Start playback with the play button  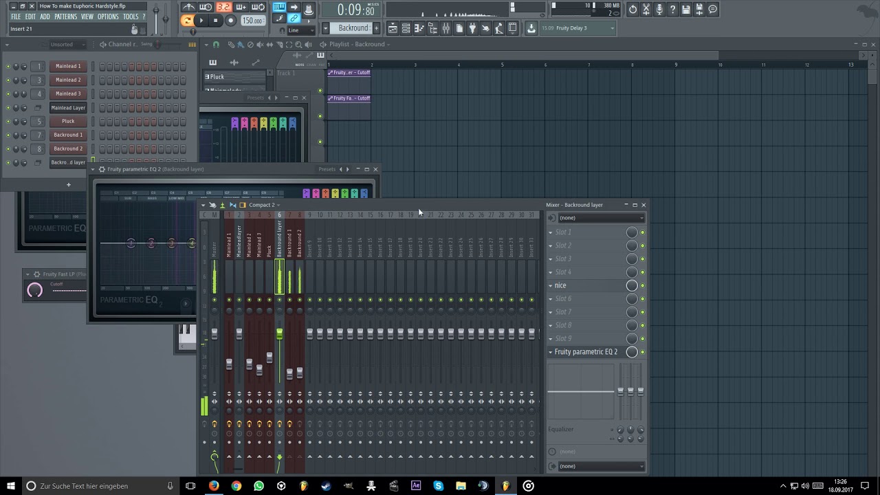point(201,21)
